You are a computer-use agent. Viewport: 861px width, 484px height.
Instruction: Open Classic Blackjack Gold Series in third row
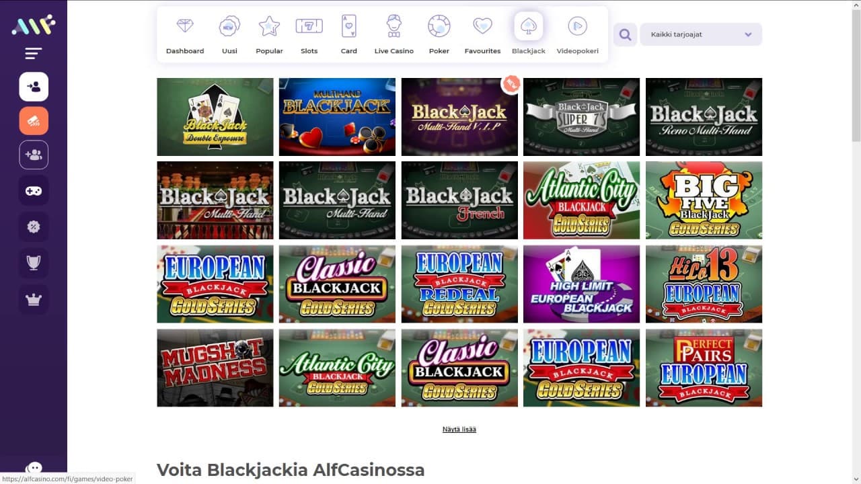(337, 284)
